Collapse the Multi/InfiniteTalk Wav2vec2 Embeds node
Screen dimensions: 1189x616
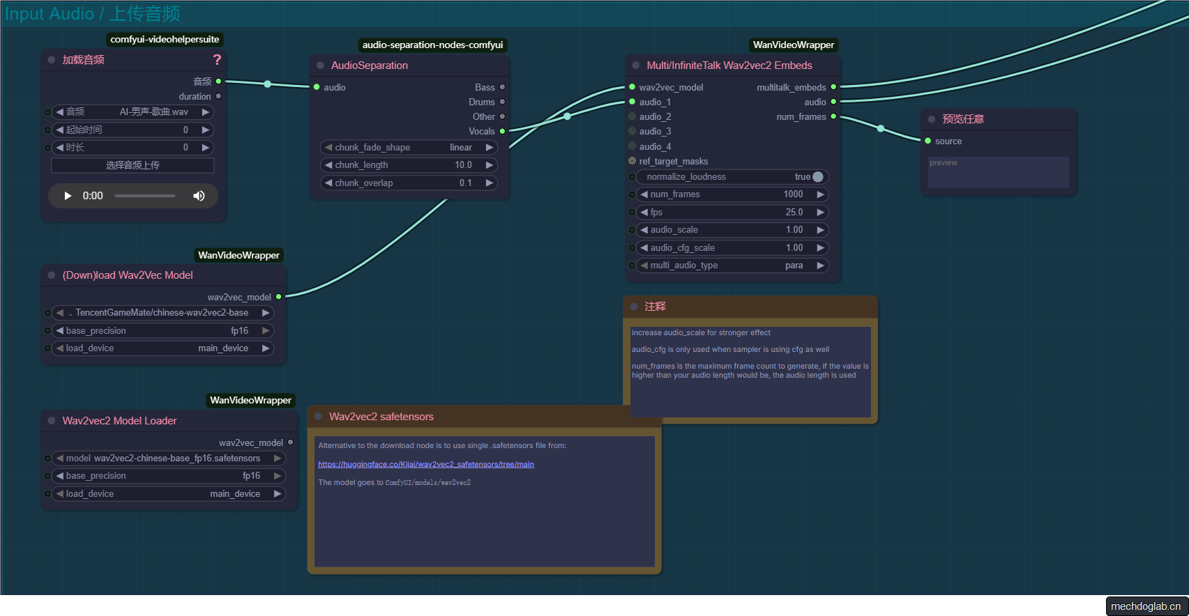[x=635, y=66]
